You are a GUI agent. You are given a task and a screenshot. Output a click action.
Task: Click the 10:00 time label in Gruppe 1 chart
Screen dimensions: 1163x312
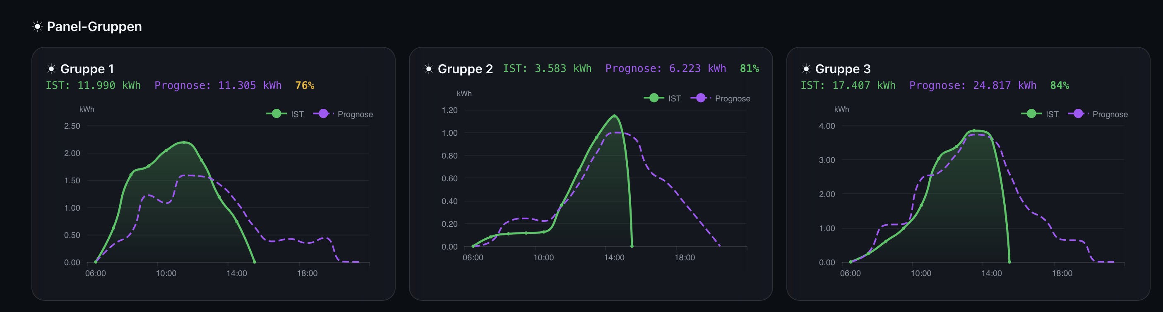tap(166, 273)
